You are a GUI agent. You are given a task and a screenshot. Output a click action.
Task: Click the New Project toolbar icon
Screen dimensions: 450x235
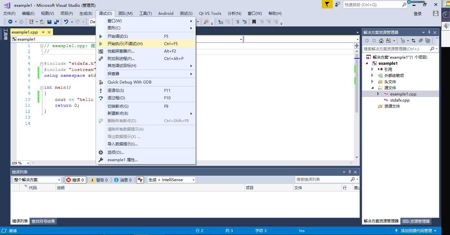point(31,22)
